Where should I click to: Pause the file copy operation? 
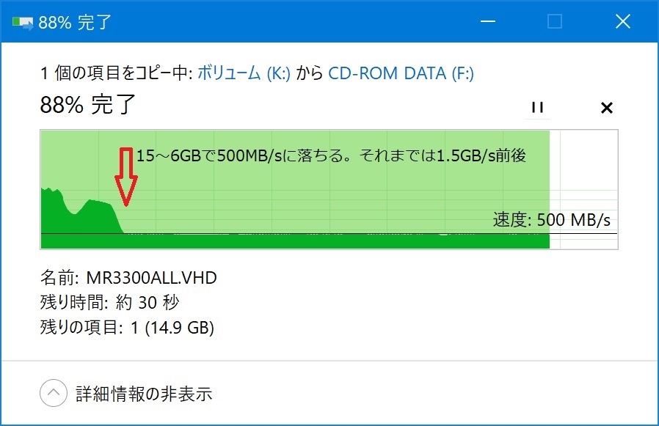tap(537, 108)
